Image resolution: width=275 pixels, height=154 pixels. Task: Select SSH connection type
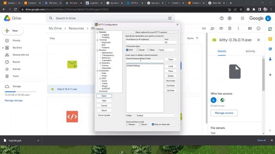pyautogui.click(x=127, y=50)
